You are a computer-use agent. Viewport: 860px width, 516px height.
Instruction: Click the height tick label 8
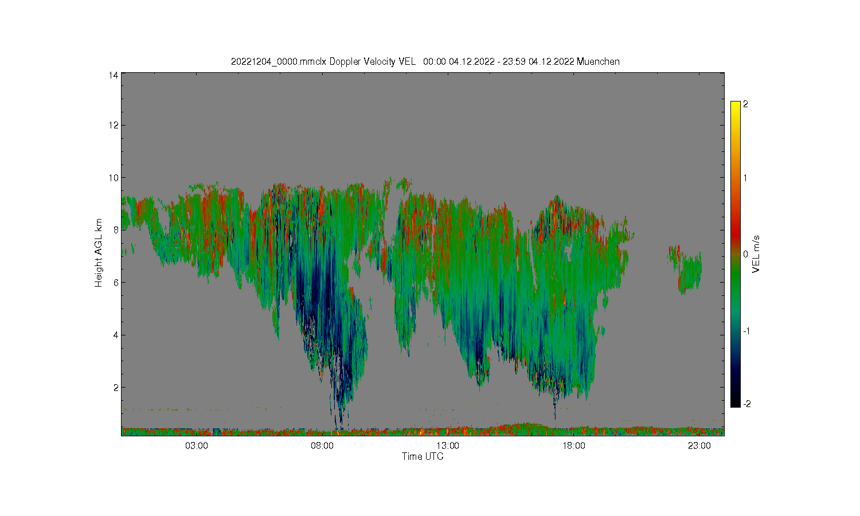pos(116,230)
